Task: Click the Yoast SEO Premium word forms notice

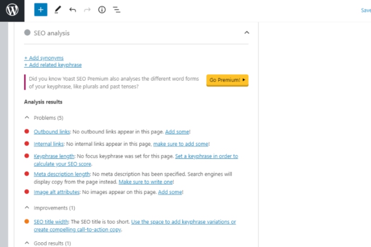Action: tap(114, 82)
